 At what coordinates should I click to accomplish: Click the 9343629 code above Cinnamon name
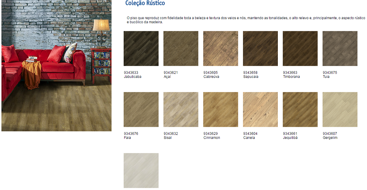point(211,134)
